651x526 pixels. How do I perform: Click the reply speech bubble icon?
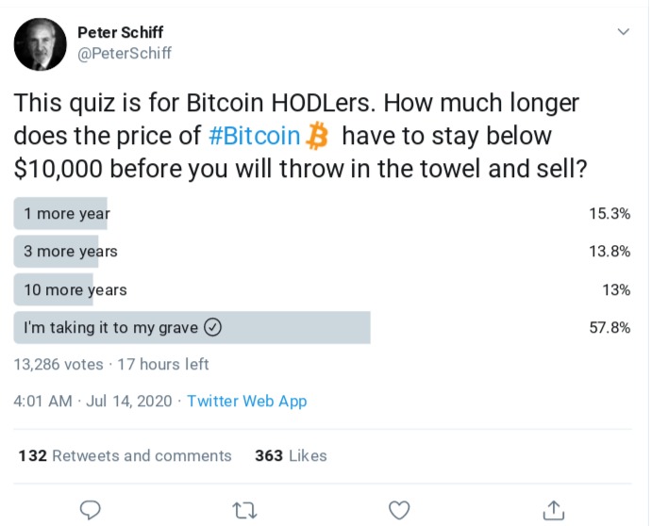(x=91, y=509)
